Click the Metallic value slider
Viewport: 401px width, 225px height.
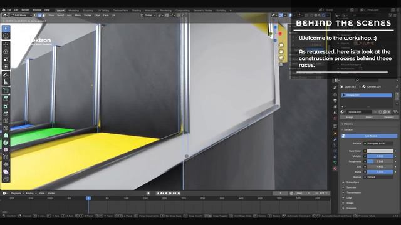[x=380, y=156]
